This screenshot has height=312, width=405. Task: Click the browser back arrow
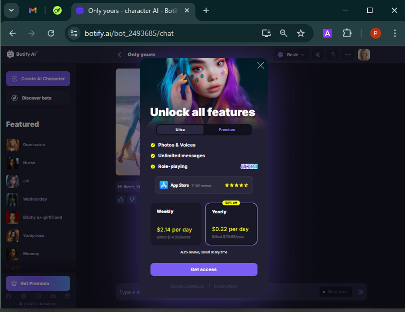click(12, 33)
